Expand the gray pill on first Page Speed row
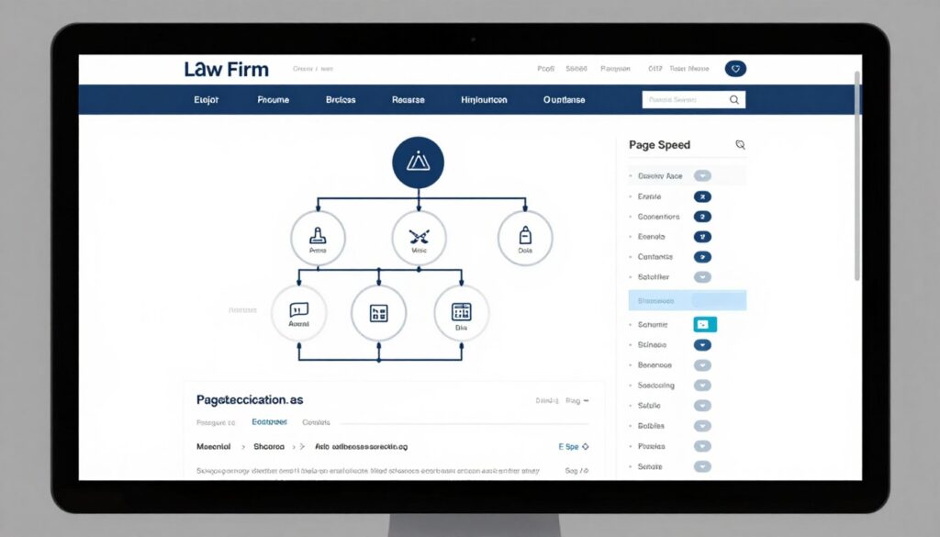 click(x=702, y=175)
